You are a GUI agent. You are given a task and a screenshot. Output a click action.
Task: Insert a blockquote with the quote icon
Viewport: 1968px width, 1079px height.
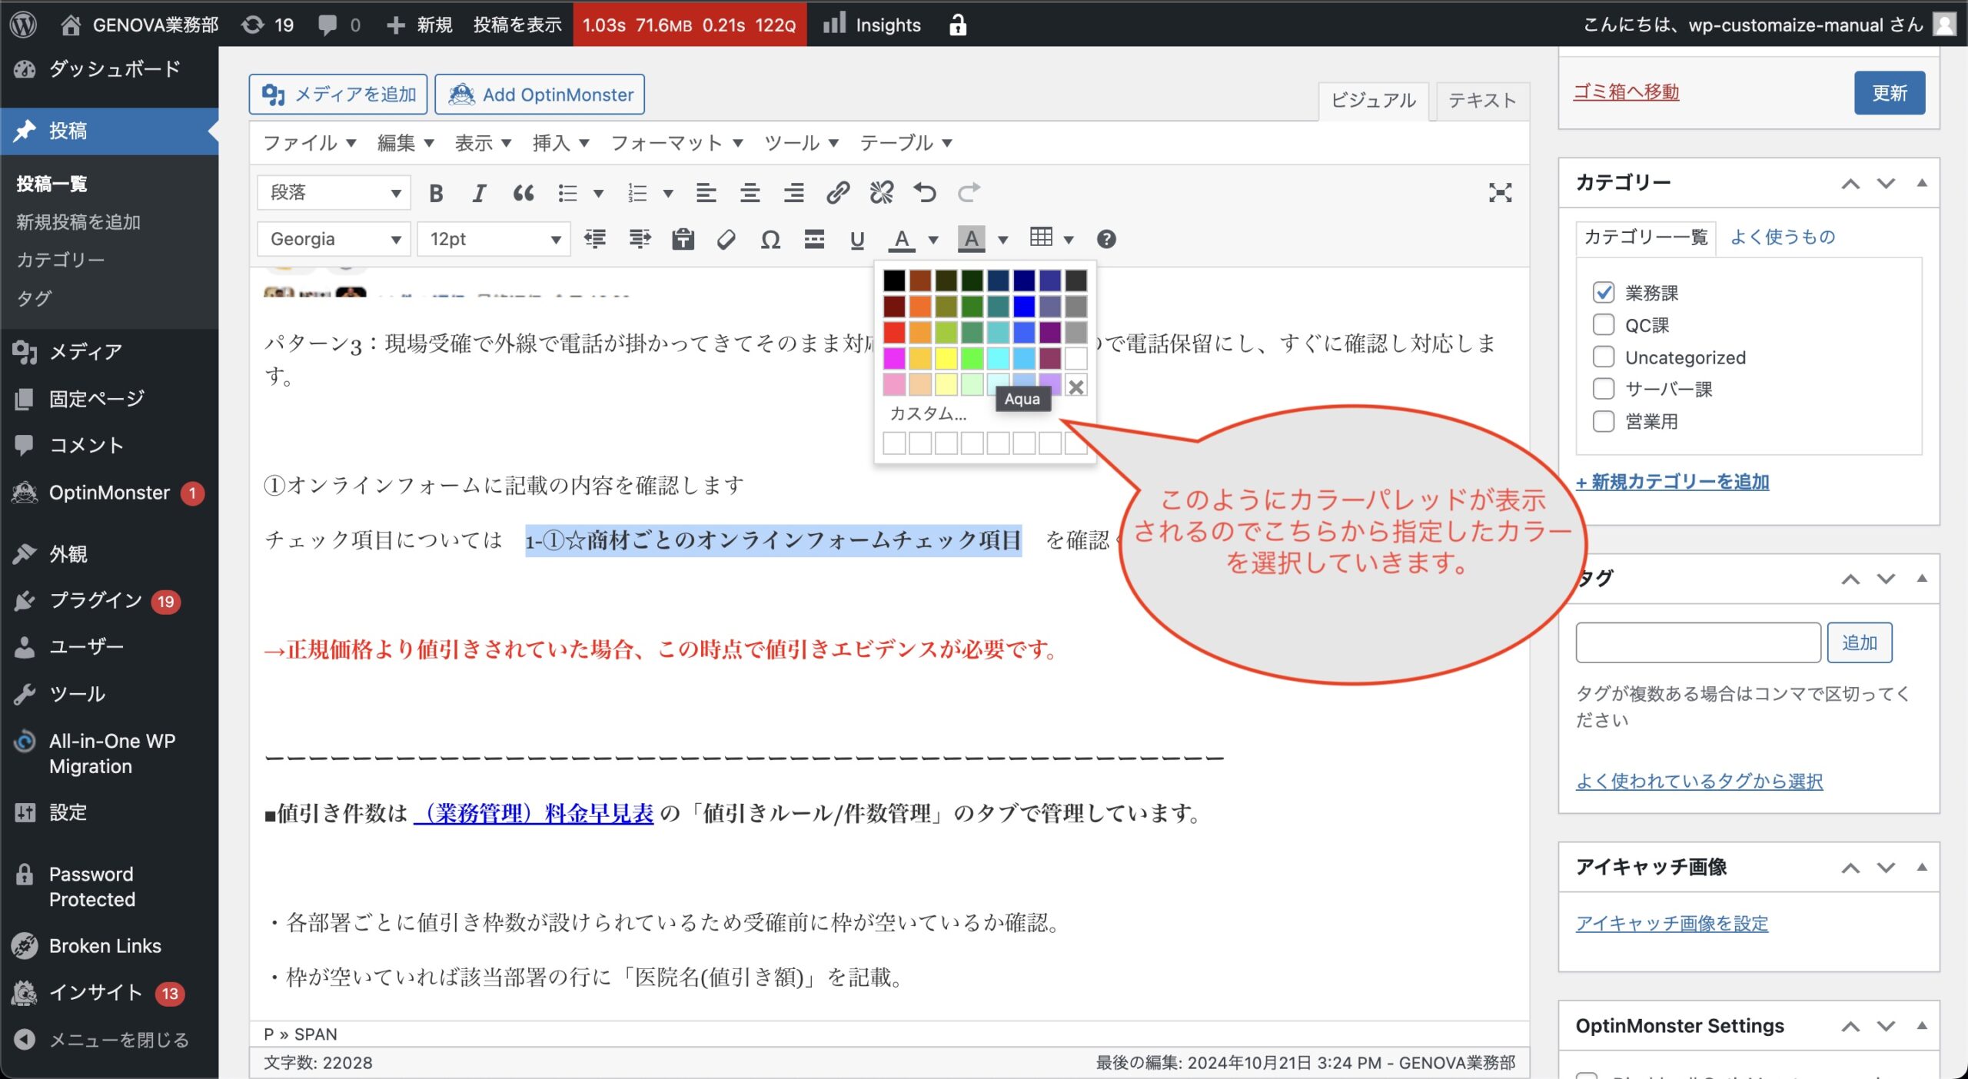(524, 193)
